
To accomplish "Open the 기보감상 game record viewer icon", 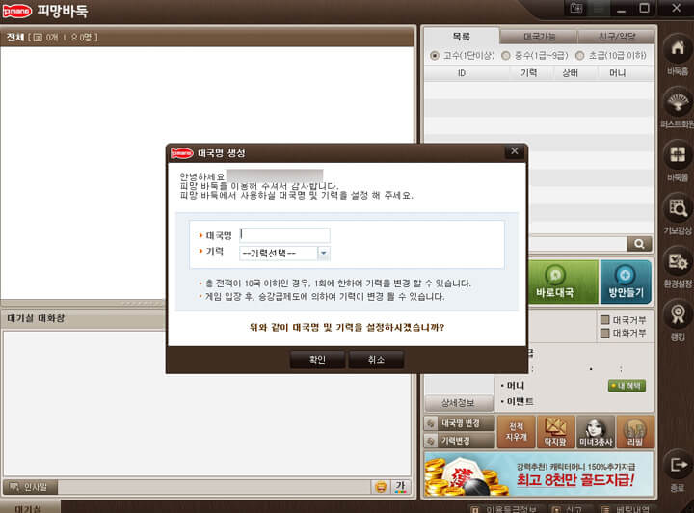I will (x=678, y=209).
